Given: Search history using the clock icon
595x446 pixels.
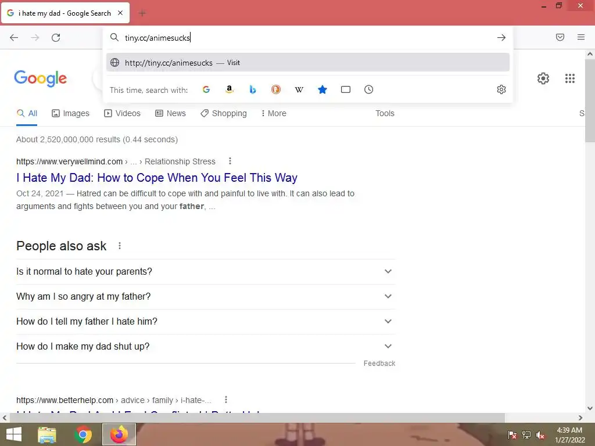Looking at the screenshot, I should [x=369, y=89].
